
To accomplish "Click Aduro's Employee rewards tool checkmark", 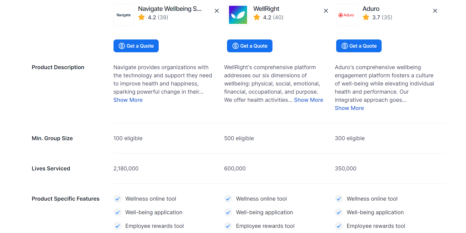I will 339,226.
